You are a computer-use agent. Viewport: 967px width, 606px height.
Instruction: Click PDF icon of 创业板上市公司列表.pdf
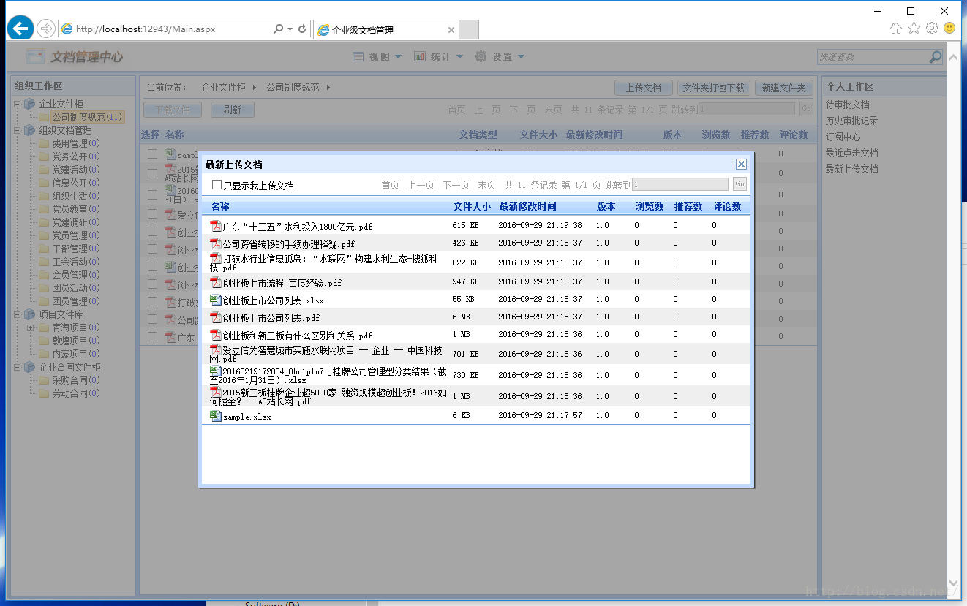[x=215, y=317]
